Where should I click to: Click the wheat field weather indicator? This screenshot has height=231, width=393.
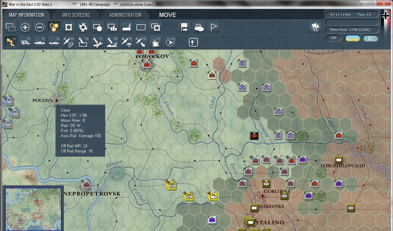coord(353,38)
